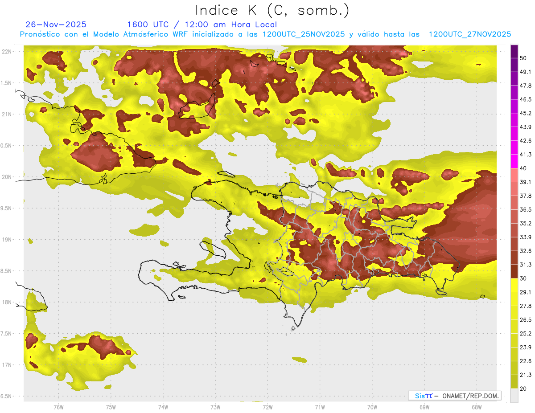The image size is (535, 413).
Task: Click the legend value "21.3"
Action: [x=526, y=375]
